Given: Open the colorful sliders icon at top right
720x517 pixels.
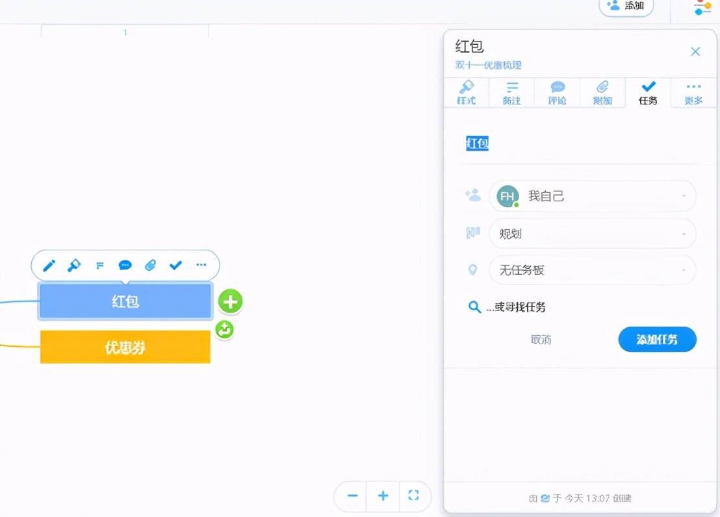Looking at the screenshot, I should pyautogui.click(x=702, y=7).
